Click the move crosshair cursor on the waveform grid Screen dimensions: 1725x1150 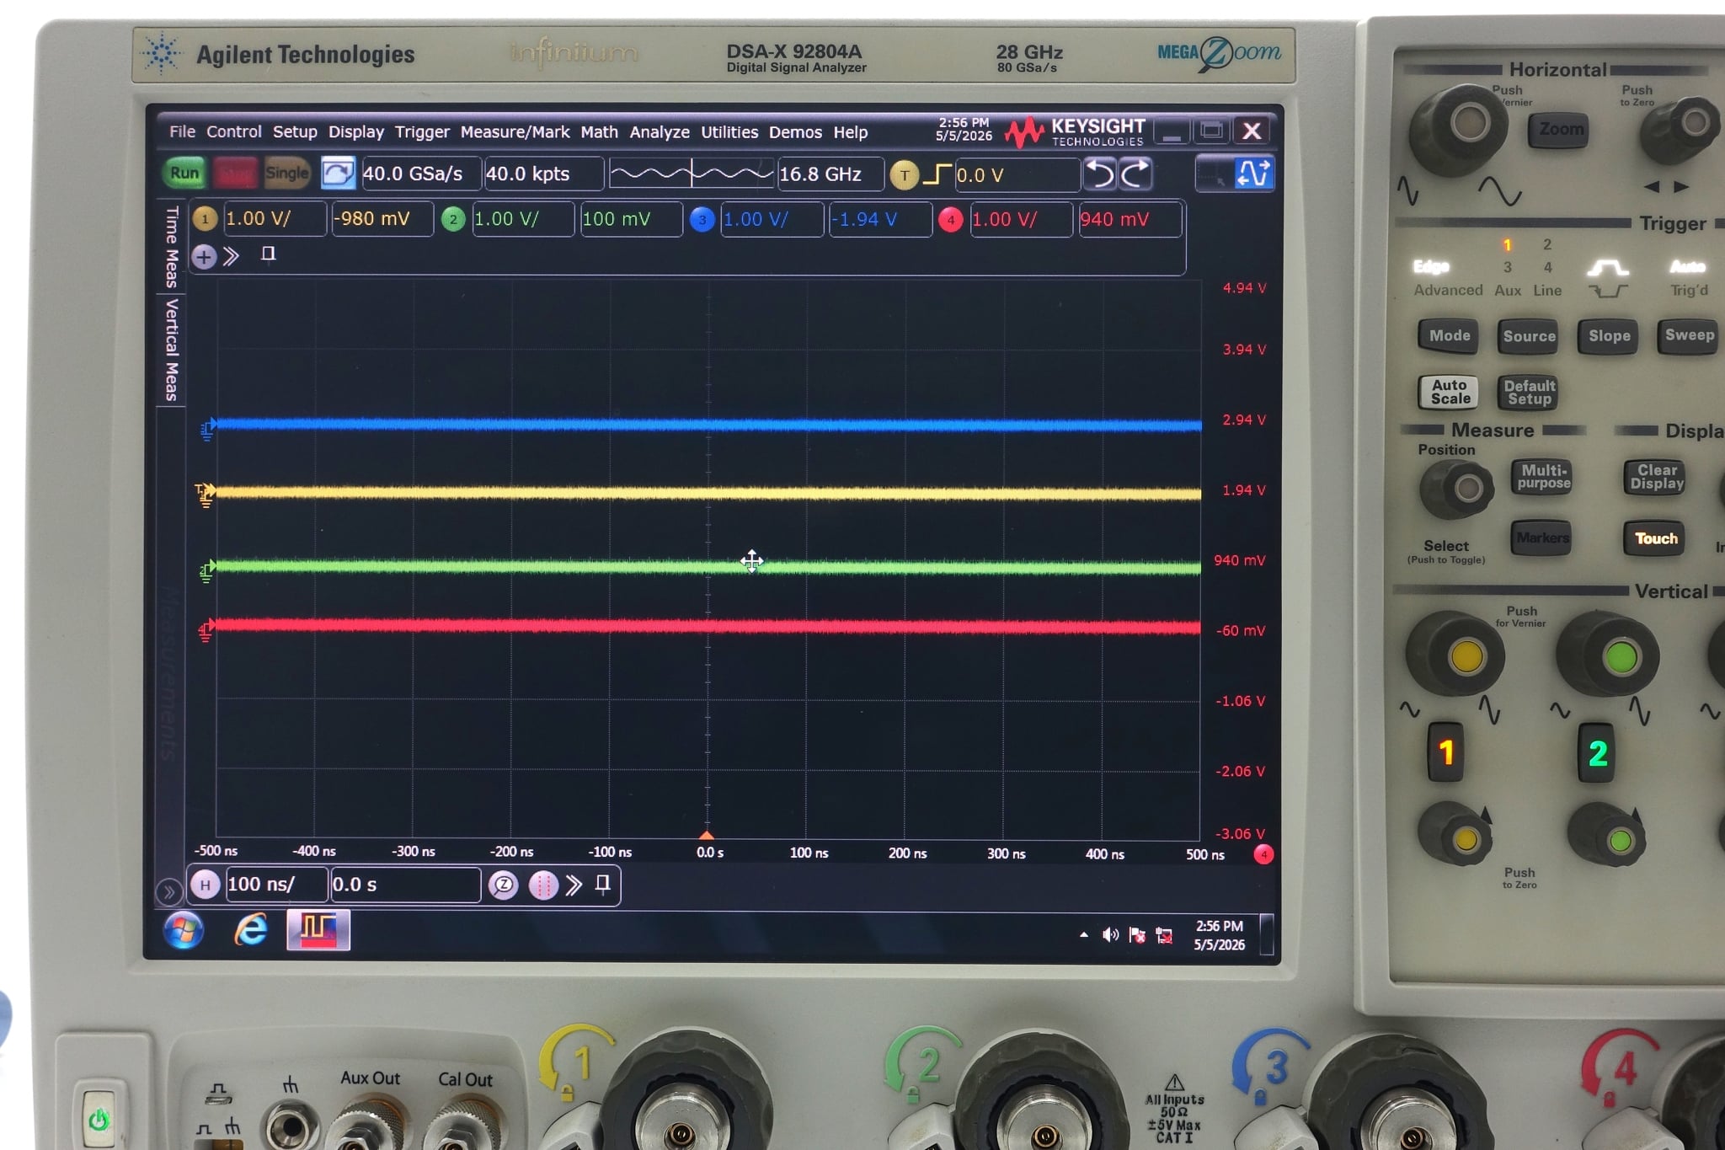pyautogui.click(x=751, y=561)
